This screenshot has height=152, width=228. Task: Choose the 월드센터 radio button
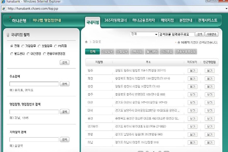tap(12, 54)
